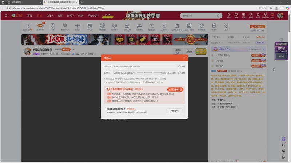Image resolution: width=291 pixels, height=163 pixels.
Task: Open 使用说明 link beside OBS免填推流码插件
Action: tap(131, 109)
